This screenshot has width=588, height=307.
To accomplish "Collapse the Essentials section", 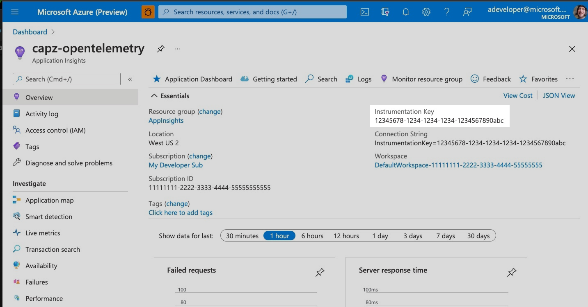I will pos(154,96).
